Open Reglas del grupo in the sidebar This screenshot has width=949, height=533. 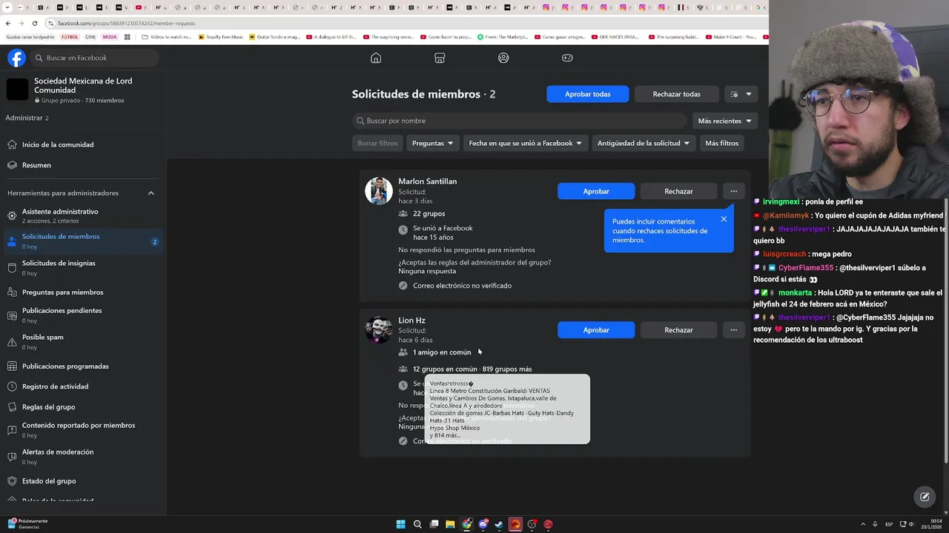[83, 406]
